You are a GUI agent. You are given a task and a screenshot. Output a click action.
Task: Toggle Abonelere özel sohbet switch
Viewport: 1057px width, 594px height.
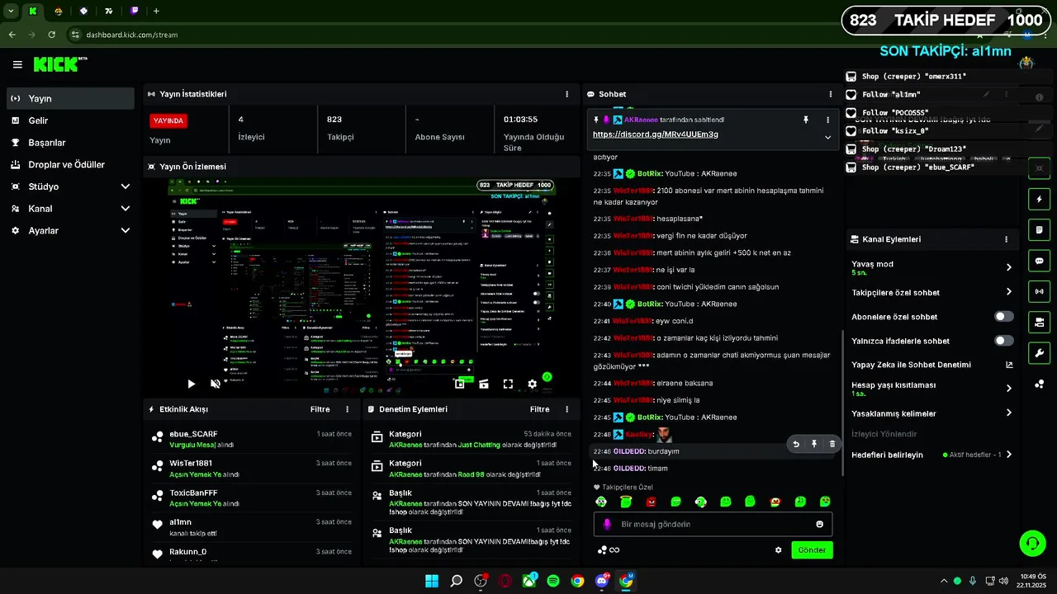click(1003, 317)
